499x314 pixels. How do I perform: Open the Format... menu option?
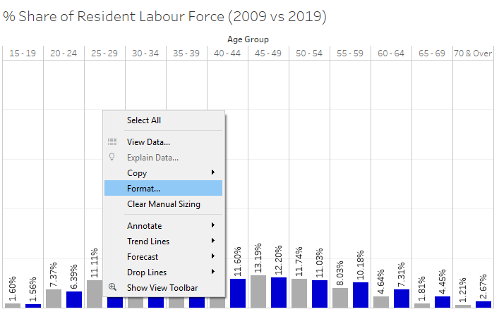click(144, 189)
